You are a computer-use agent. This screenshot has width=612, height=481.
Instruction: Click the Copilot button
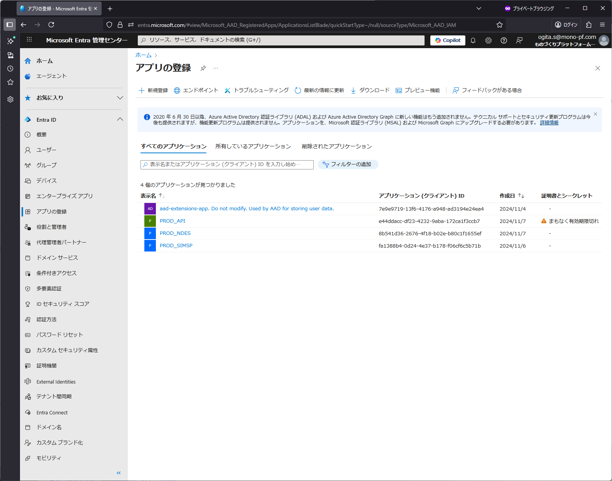(448, 40)
